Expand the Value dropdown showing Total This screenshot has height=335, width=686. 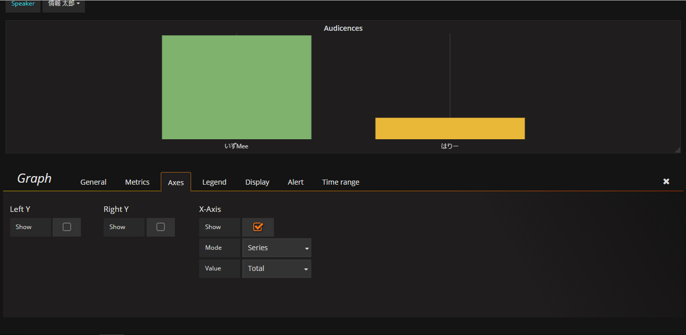pyautogui.click(x=277, y=268)
